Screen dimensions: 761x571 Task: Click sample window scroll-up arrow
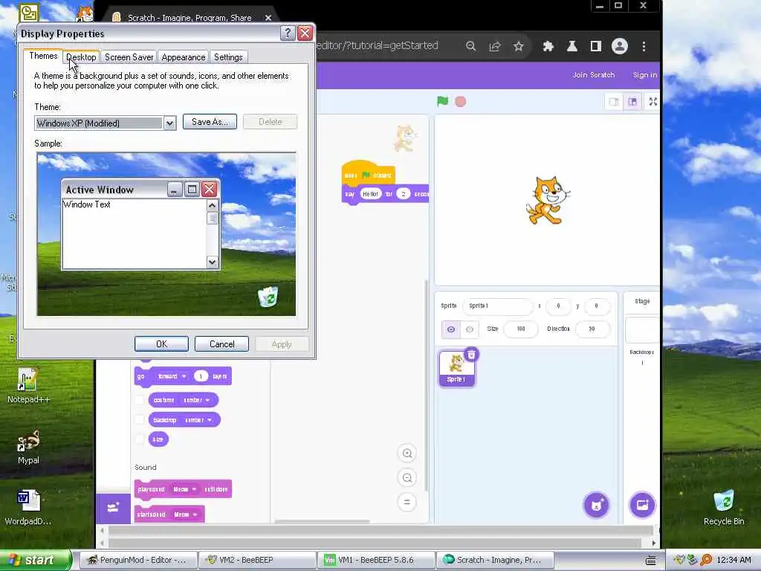(x=212, y=205)
